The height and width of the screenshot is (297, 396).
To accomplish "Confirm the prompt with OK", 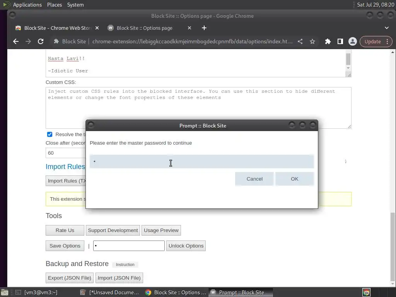I will [x=294, y=179].
